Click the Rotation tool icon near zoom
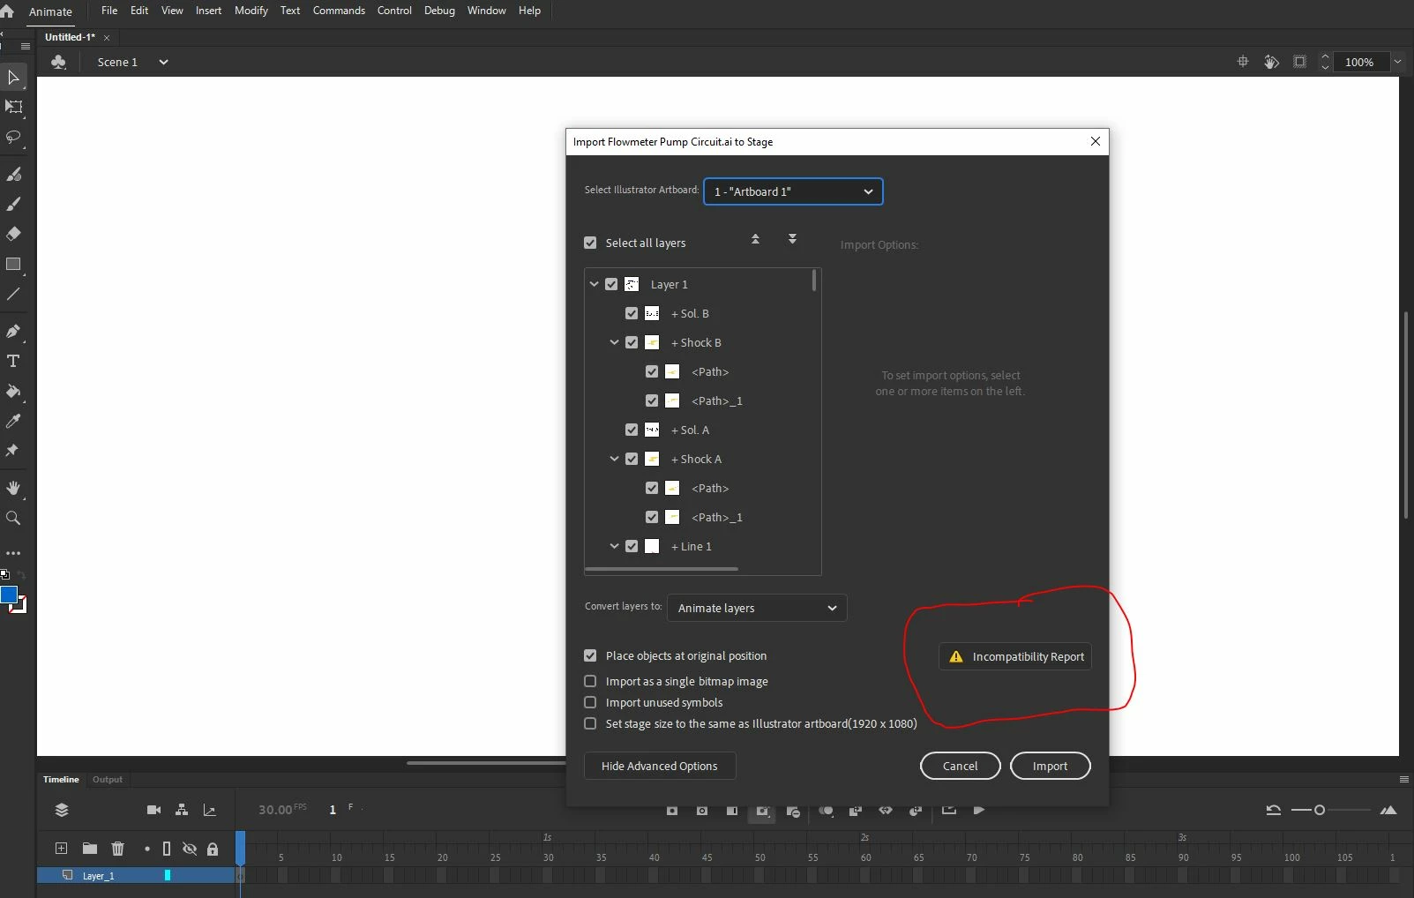1414x898 pixels. click(1271, 62)
